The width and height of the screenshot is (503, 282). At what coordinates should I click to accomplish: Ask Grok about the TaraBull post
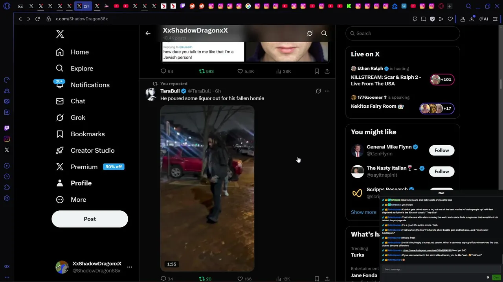coord(318,91)
